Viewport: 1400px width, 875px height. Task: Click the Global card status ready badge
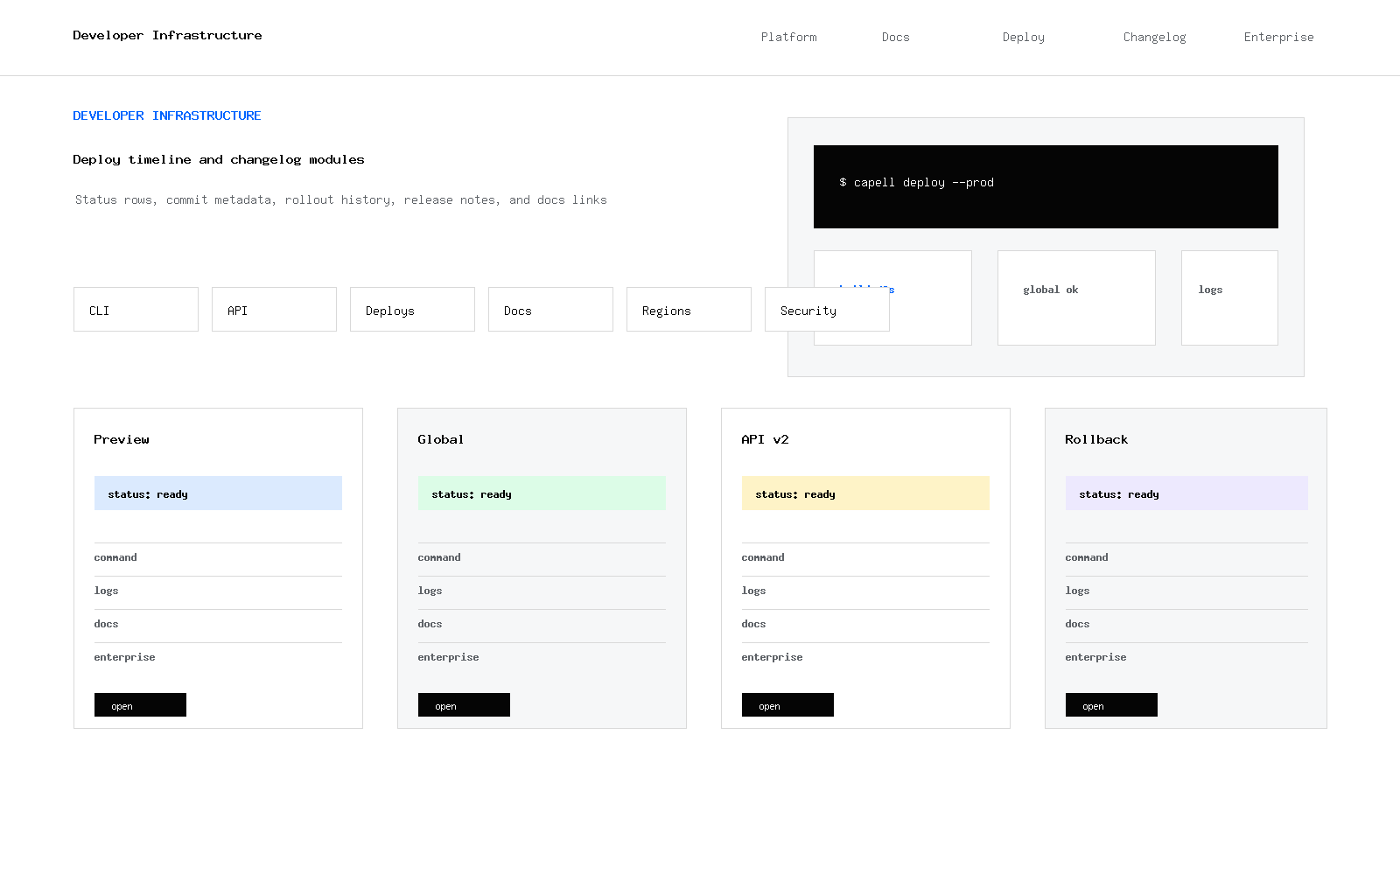pos(542,493)
